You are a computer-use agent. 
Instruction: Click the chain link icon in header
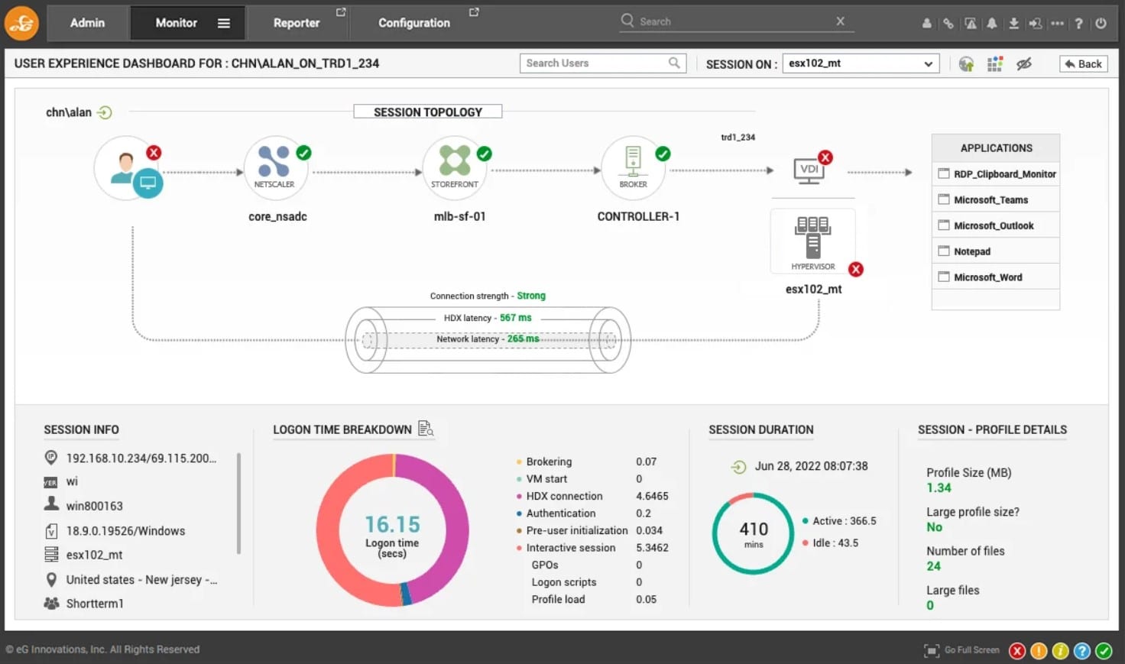[x=948, y=23]
